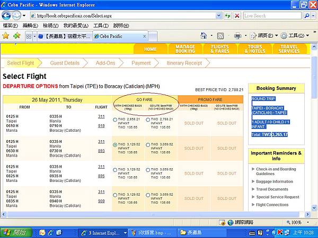Go forward with the browser Forward arrow
This screenshot has width=318, height=238.
[x=16, y=15]
